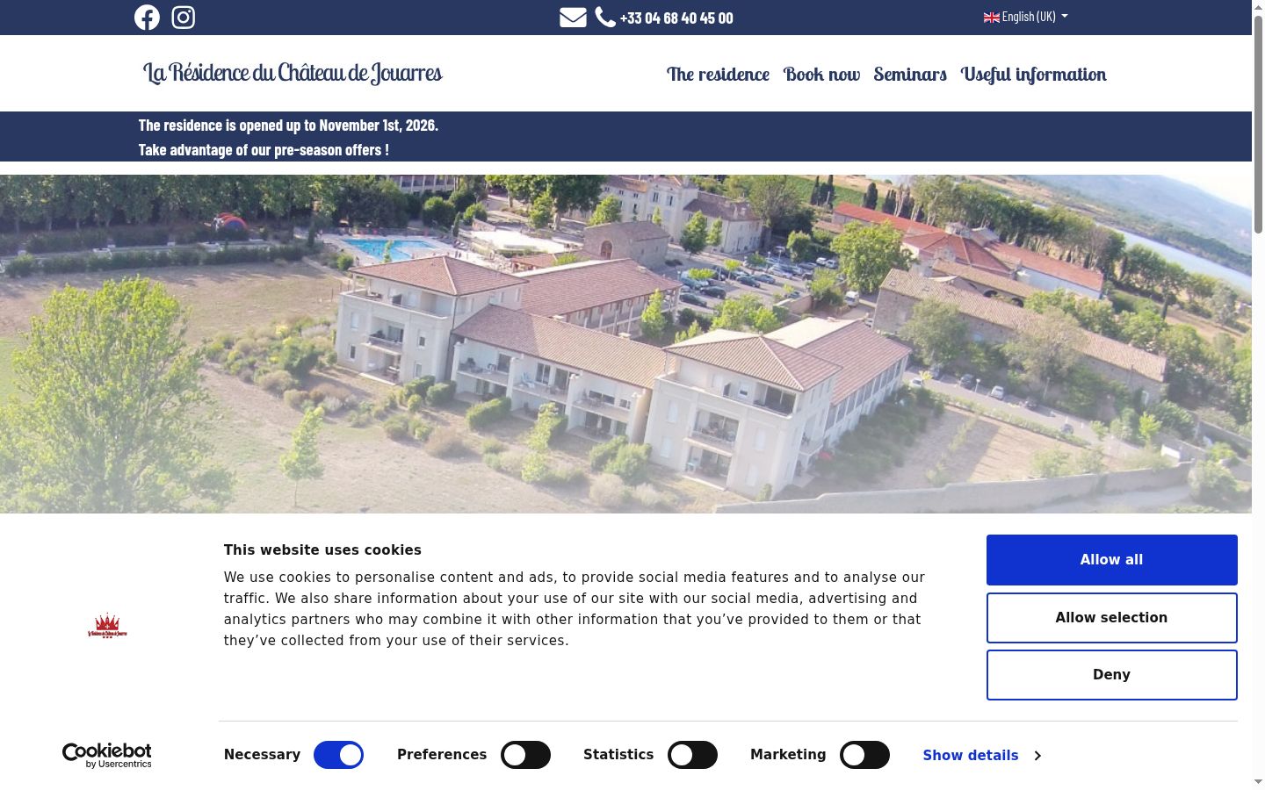Click the envelope email icon
Viewport: 1265px width, 790px height.
coord(573,18)
